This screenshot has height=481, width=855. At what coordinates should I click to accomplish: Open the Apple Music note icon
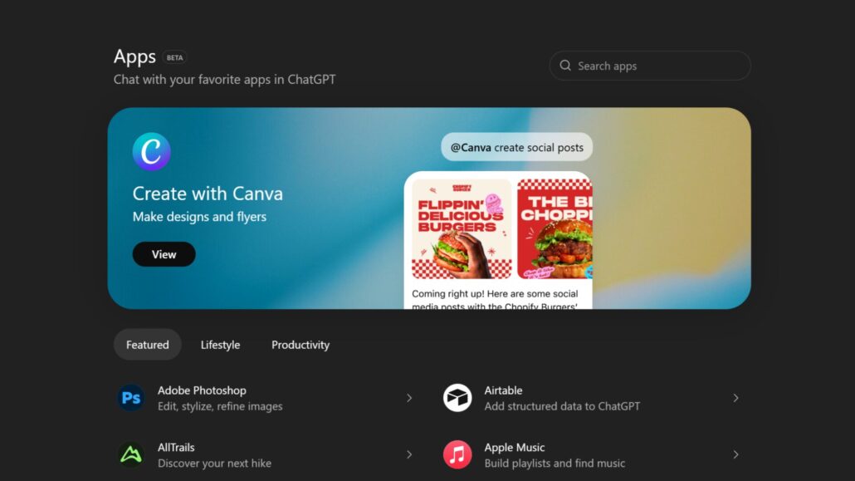tap(457, 454)
